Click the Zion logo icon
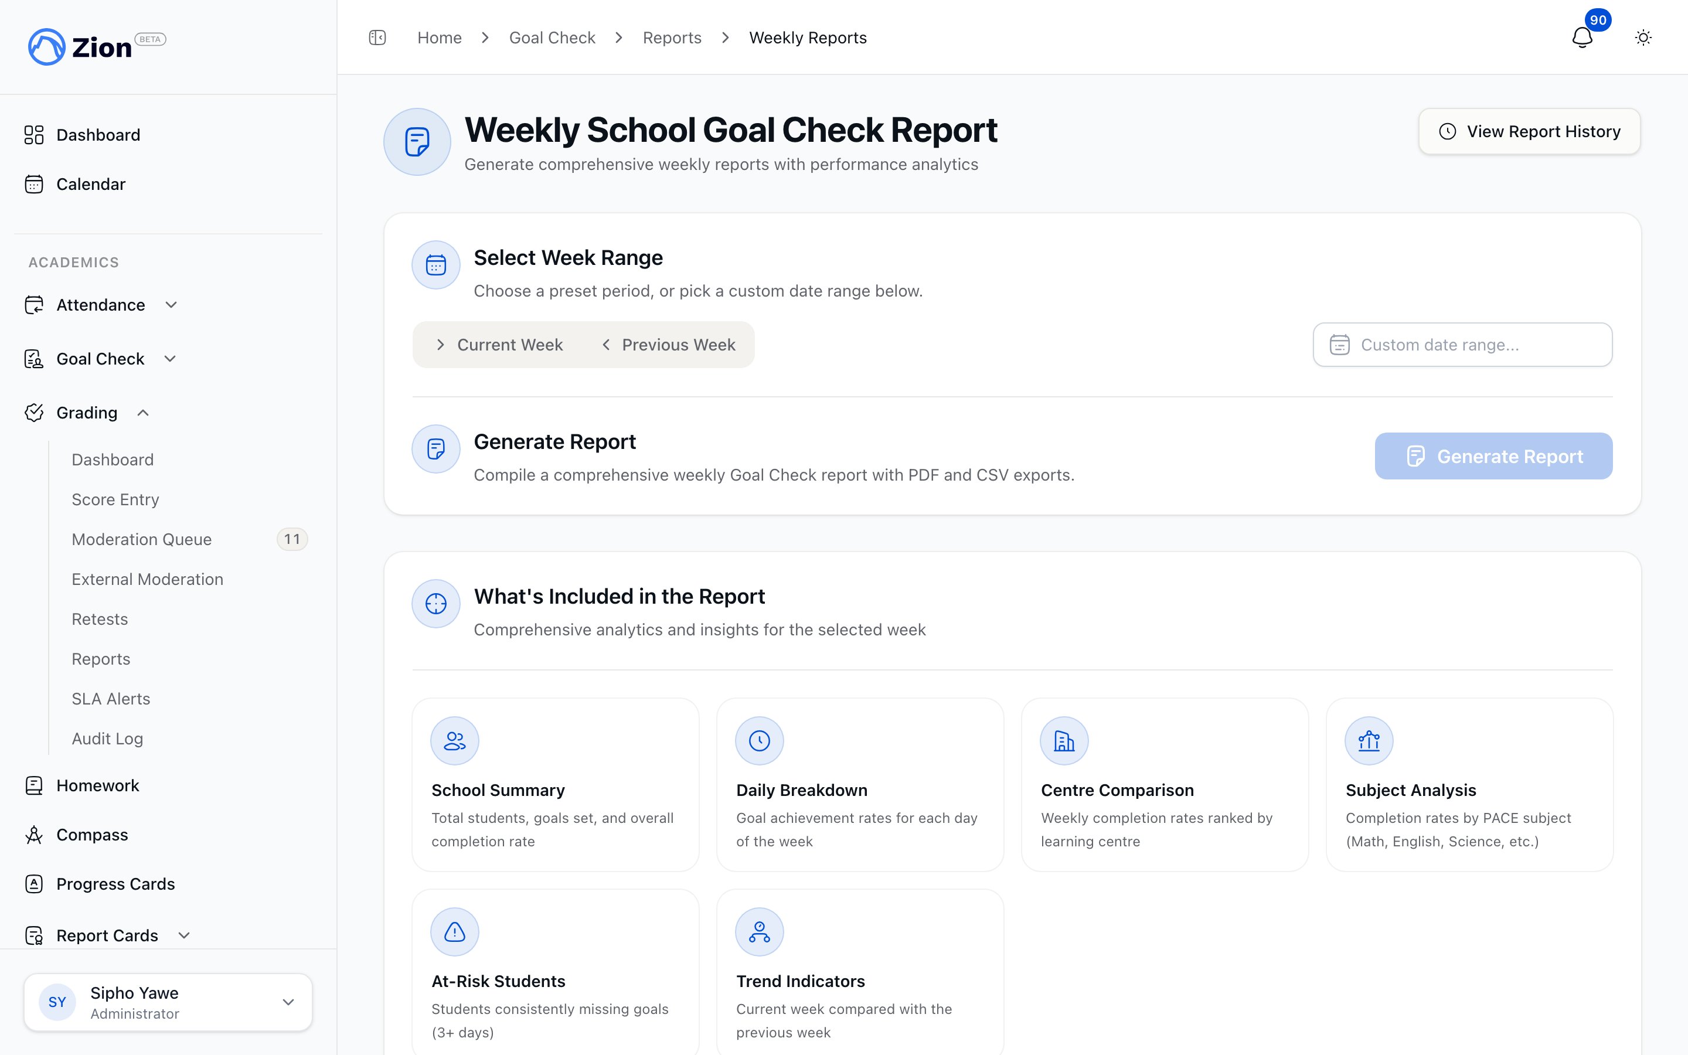Image resolution: width=1688 pixels, height=1055 pixels. coord(46,47)
